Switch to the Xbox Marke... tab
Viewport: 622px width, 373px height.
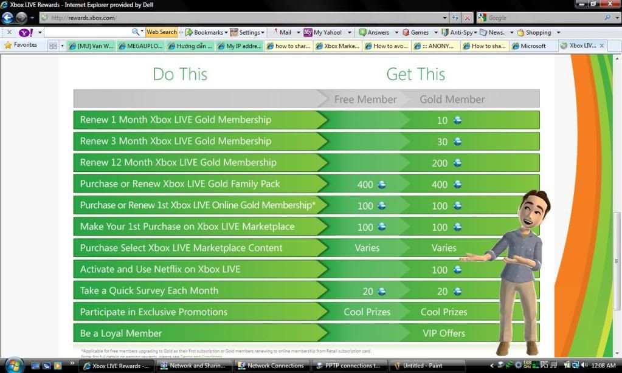click(337, 46)
